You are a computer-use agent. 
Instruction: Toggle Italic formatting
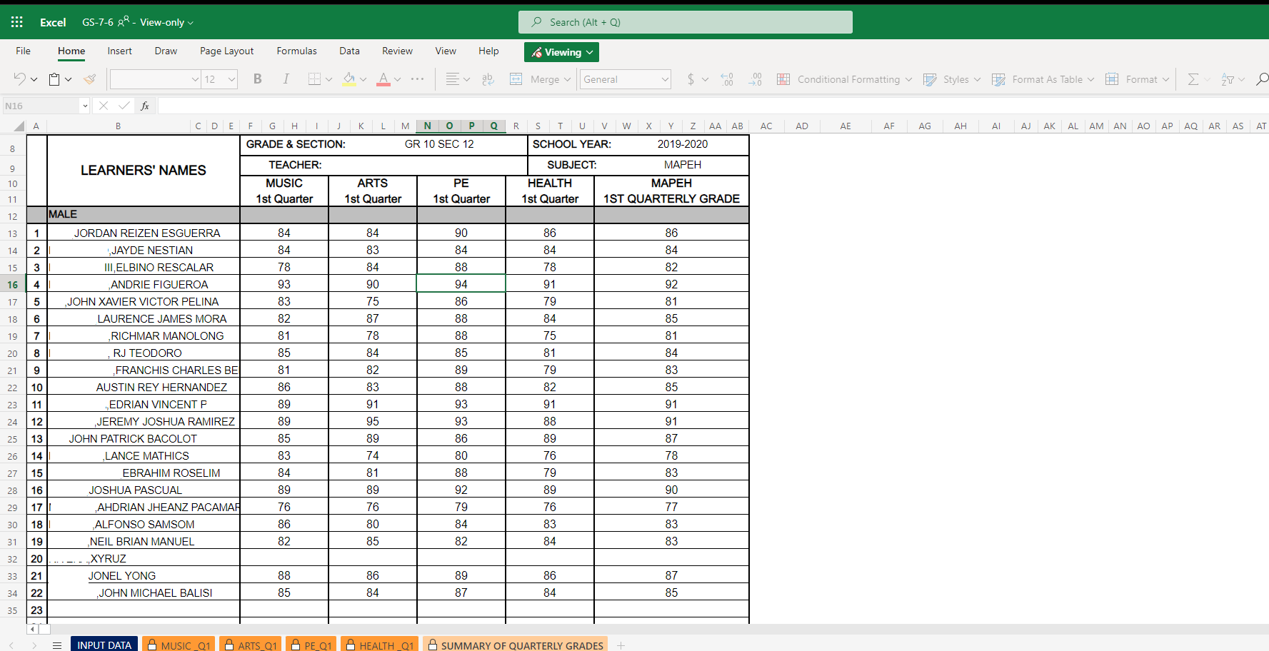(286, 79)
